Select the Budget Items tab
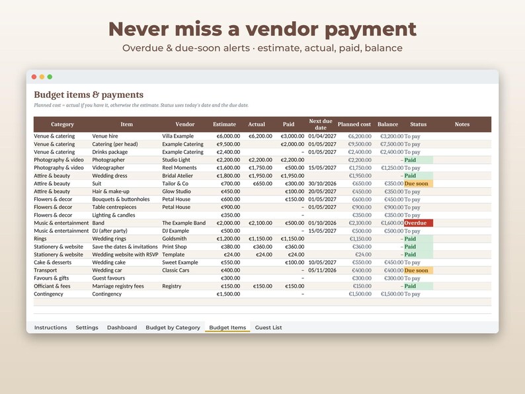The image size is (525, 394). pos(227,327)
